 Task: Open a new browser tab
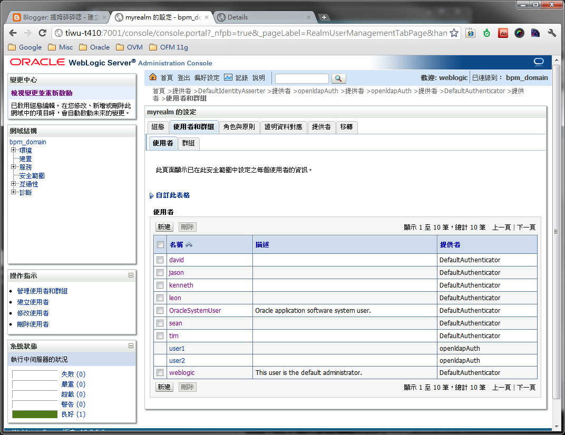point(324,17)
